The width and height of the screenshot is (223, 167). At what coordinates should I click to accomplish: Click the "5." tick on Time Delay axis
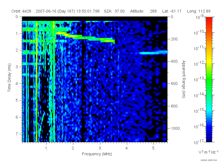(17, 100)
